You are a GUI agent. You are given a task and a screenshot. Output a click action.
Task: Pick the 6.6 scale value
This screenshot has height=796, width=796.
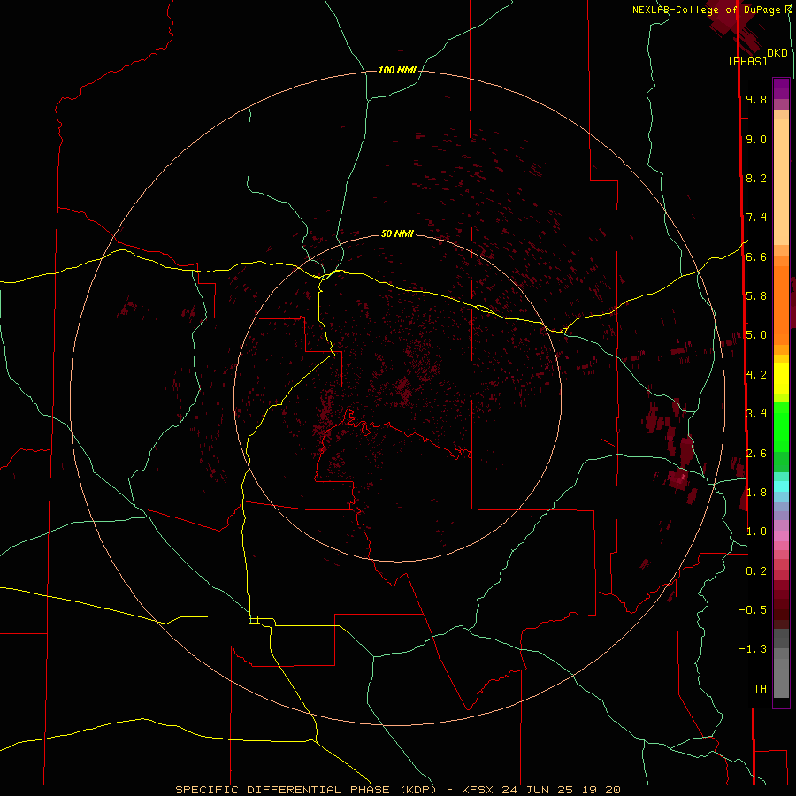(756, 256)
